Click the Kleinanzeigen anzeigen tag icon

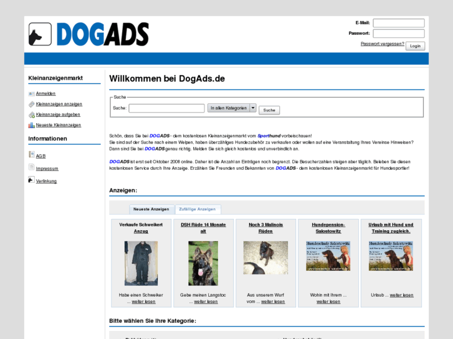click(x=32, y=104)
